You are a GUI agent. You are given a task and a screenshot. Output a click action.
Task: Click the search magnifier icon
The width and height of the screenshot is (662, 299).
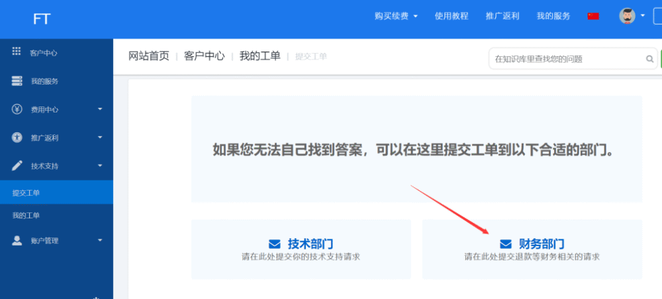650,59
